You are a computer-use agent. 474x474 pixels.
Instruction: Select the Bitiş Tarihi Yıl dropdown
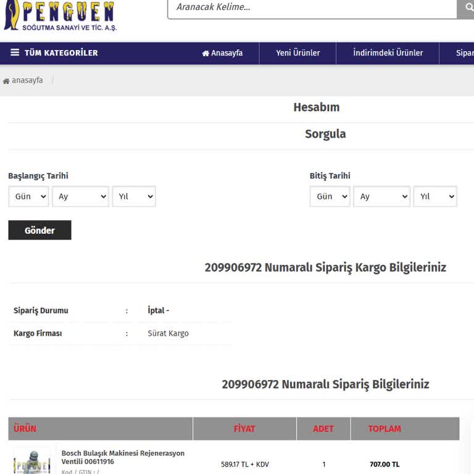click(x=435, y=197)
